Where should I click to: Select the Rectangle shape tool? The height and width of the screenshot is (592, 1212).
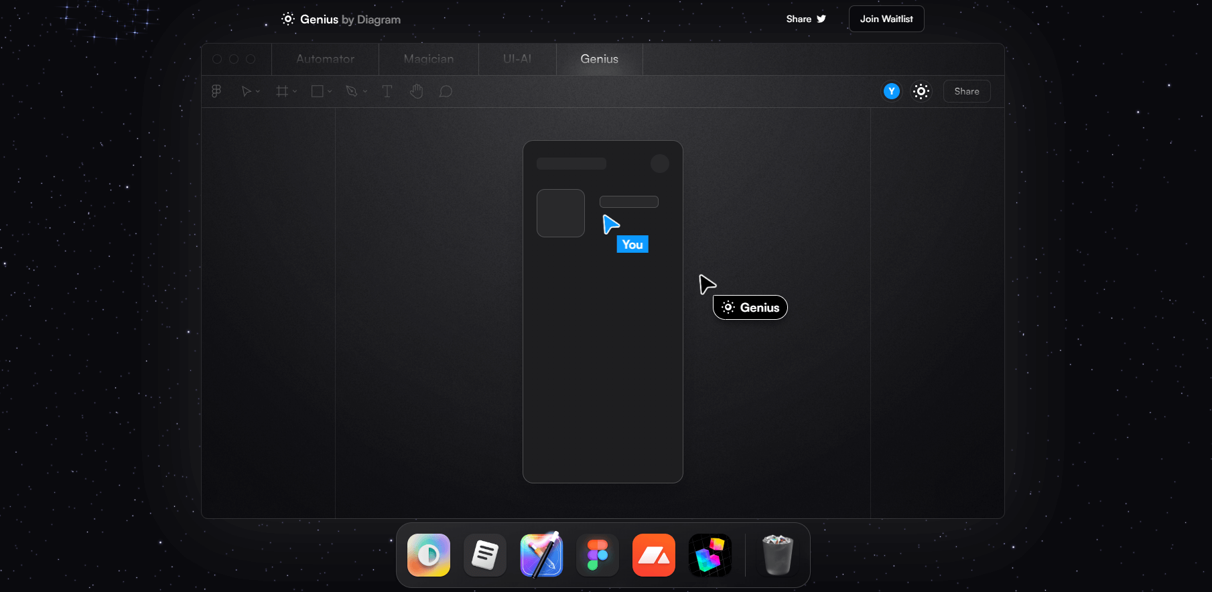pos(318,91)
